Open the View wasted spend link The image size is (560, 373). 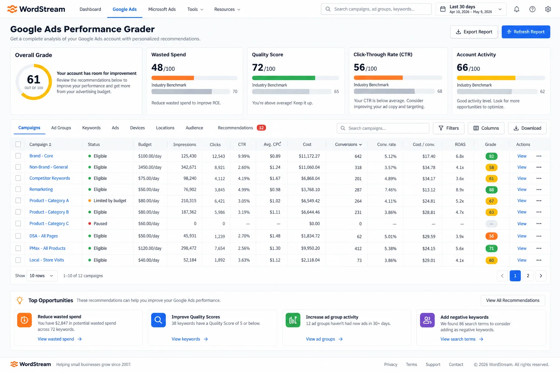click(x=60, y=339)
